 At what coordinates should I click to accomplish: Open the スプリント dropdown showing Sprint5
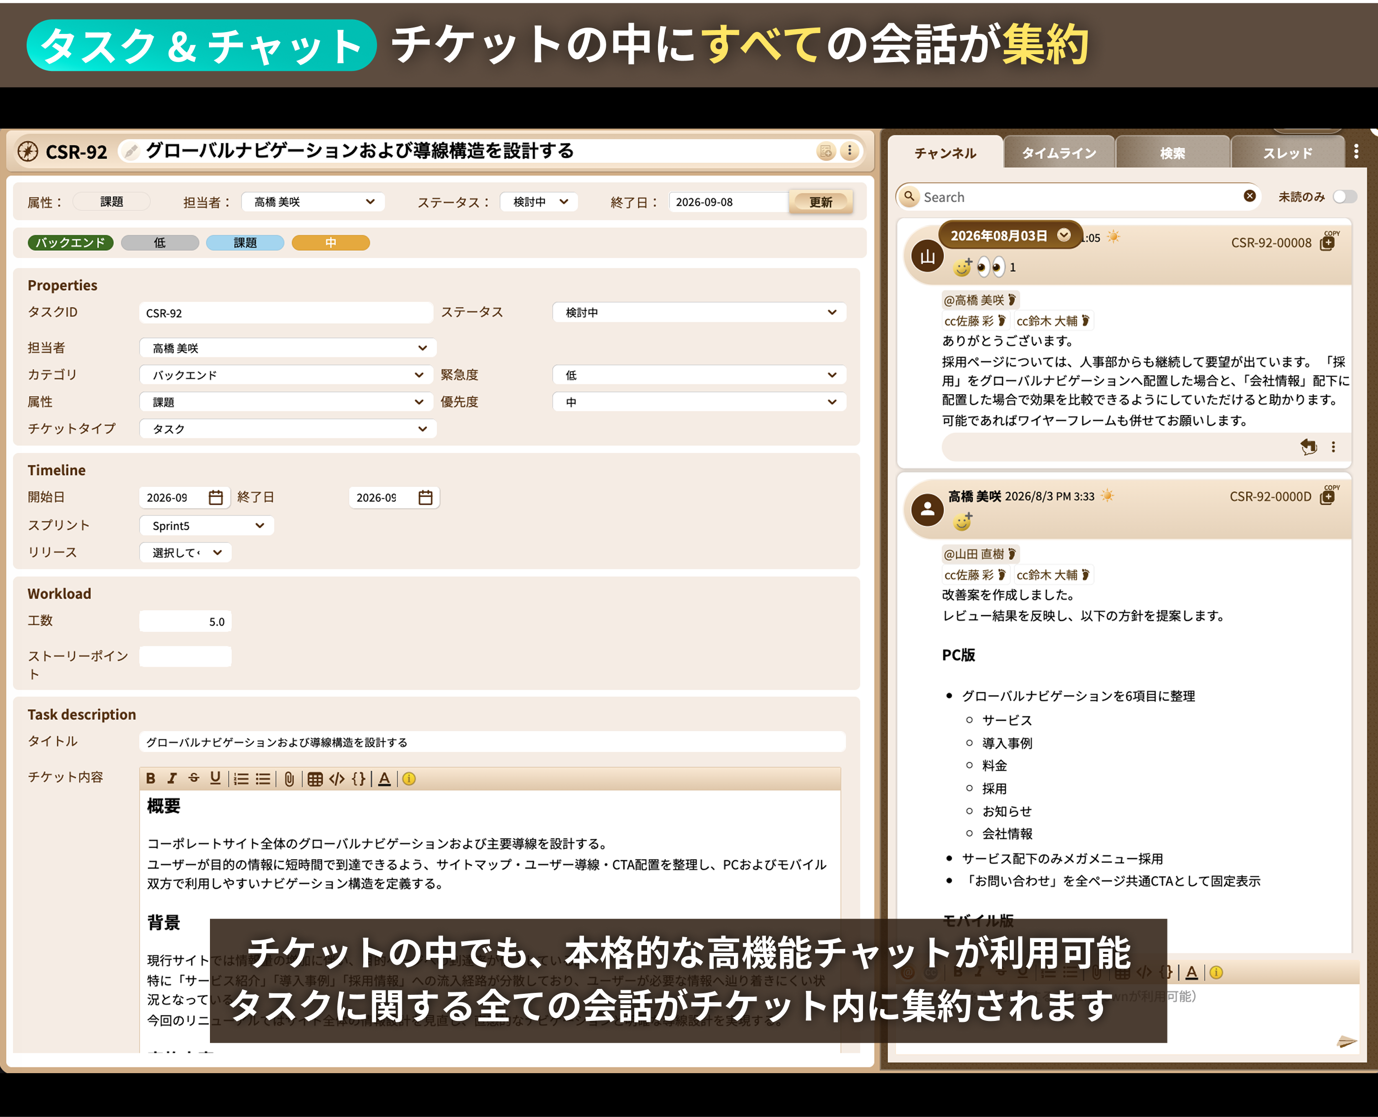pos(207,526)
